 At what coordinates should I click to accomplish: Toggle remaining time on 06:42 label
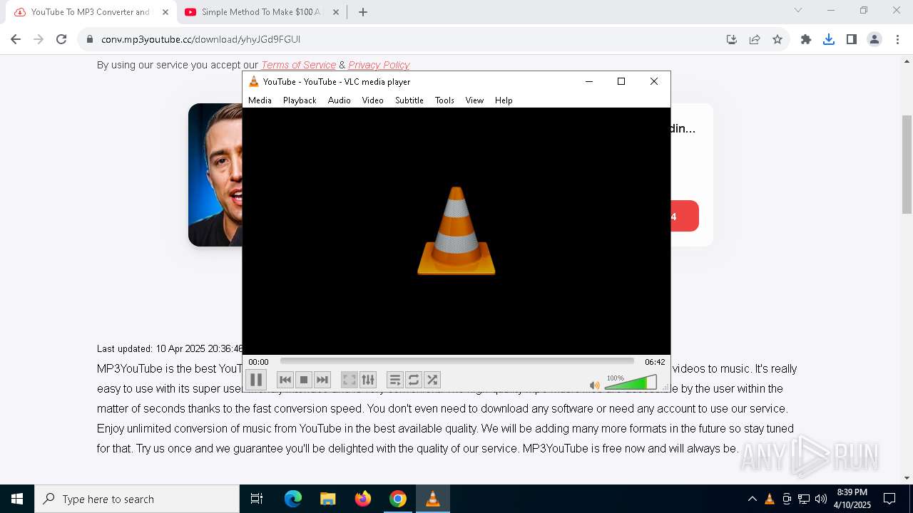(x=655, y=362)
